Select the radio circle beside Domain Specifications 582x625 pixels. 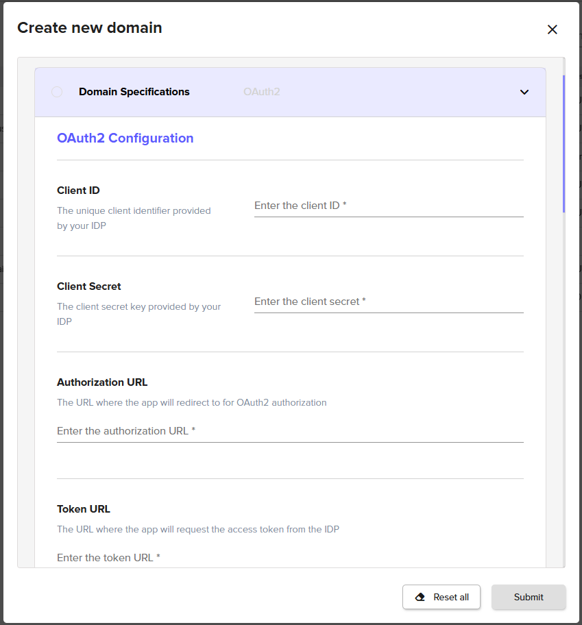tap(57, 92)
